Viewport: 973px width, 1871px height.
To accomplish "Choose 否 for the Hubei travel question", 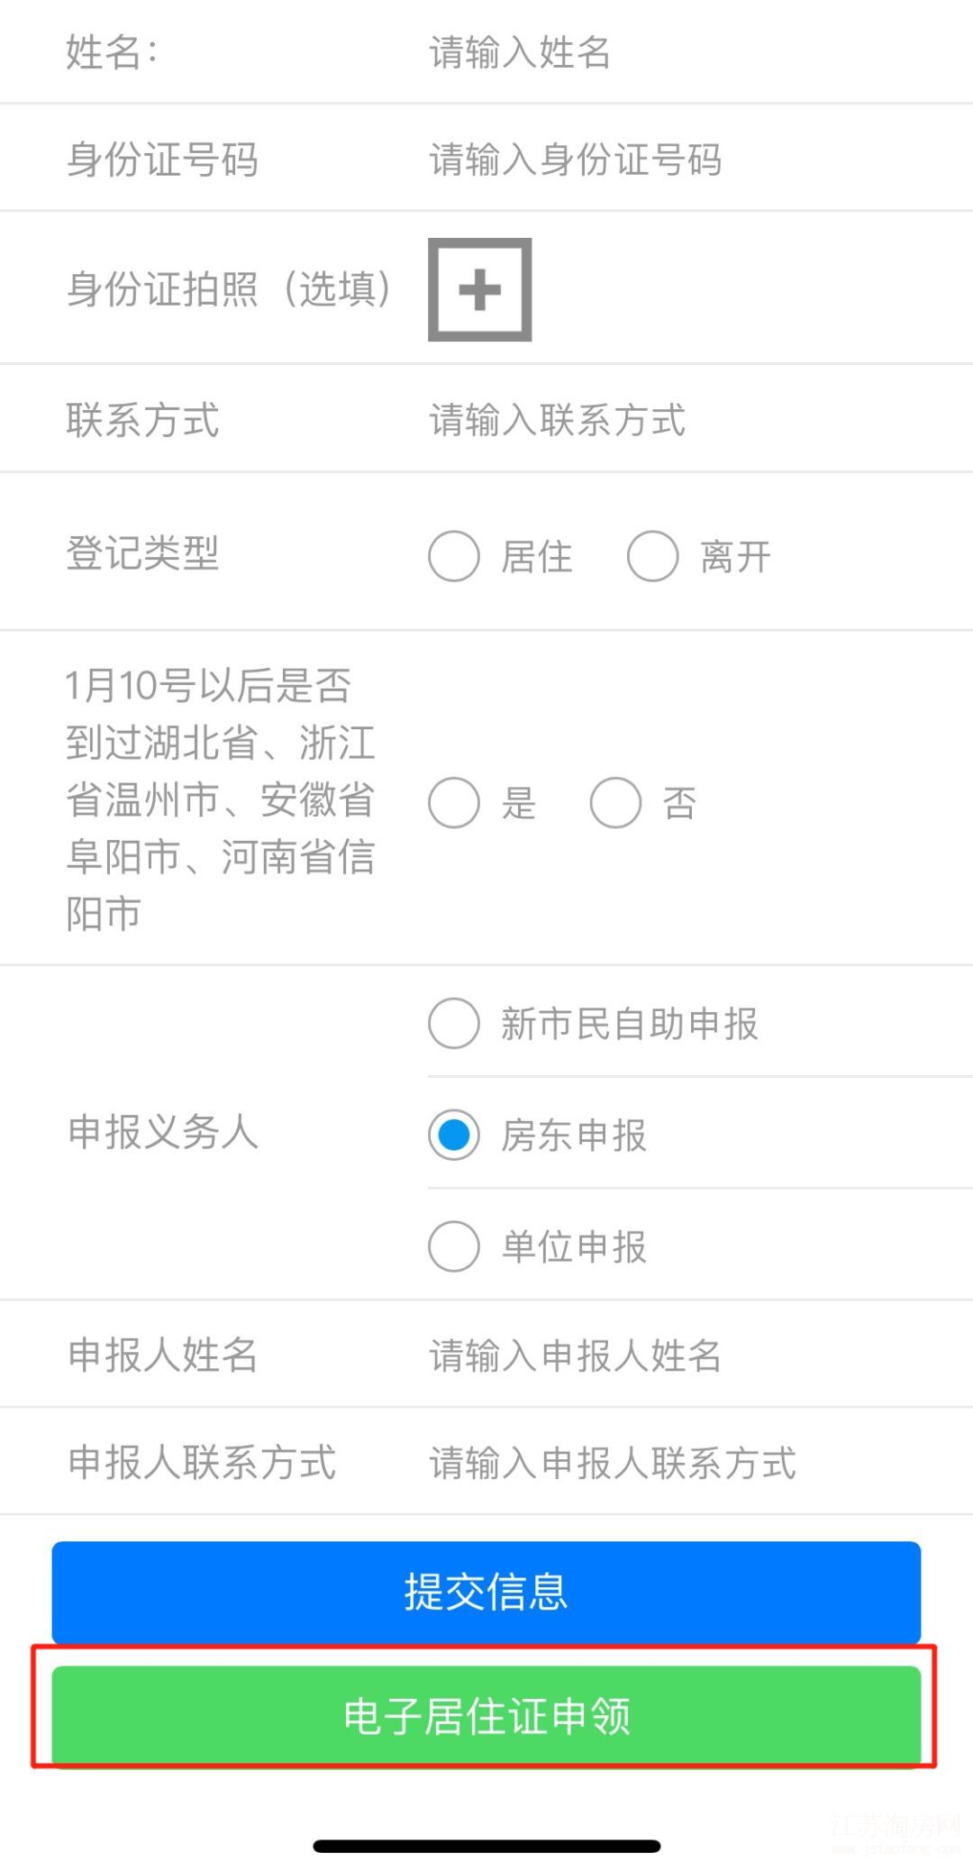I will (617, 801).
